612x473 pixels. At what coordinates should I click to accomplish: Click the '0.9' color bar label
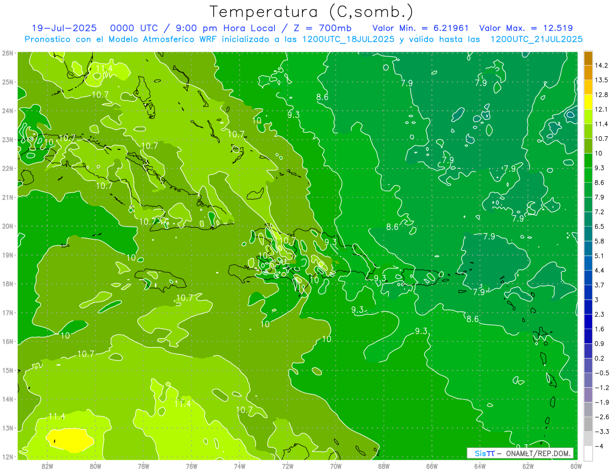point(600,343)
